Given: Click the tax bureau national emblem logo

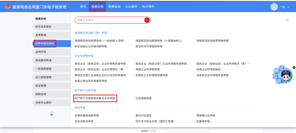Looking at the screenshot, I should 8,7.
